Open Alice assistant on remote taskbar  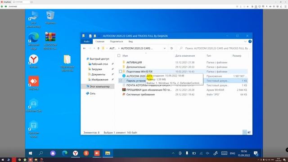point(53,153)
